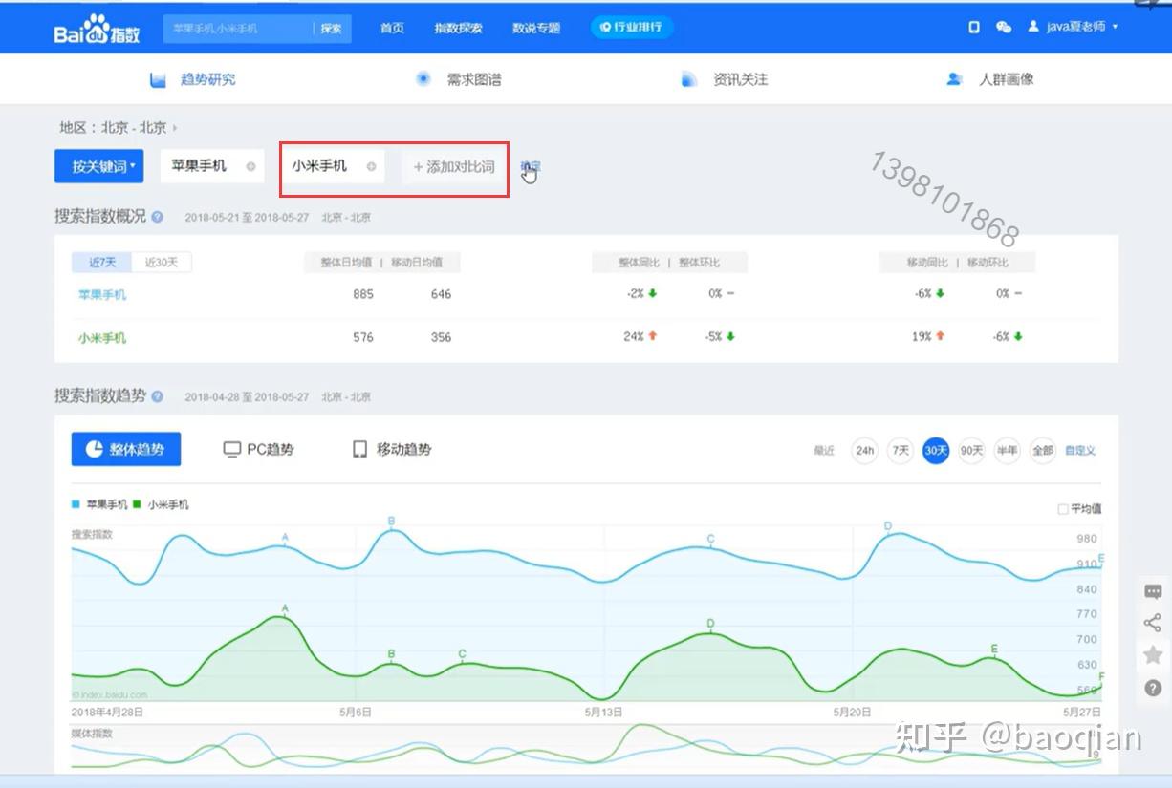Click help icon next to 搜索指数概况
Viewport: 1172px width, 788px height.
coord(158,217)
